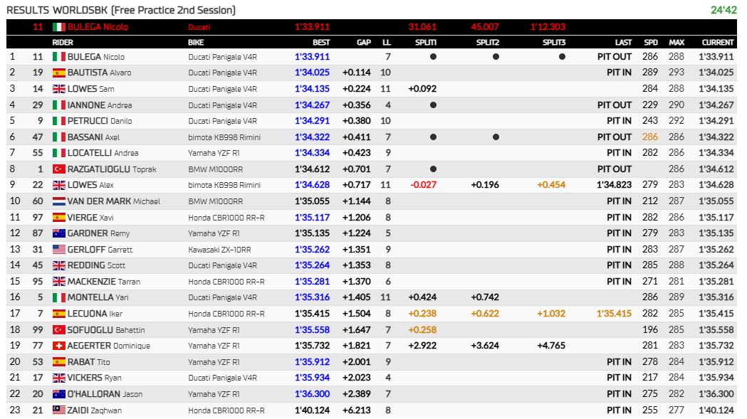Click orange split3 value +1.032
The width and height of the screenshot is (747, 419).
point(551,314)
